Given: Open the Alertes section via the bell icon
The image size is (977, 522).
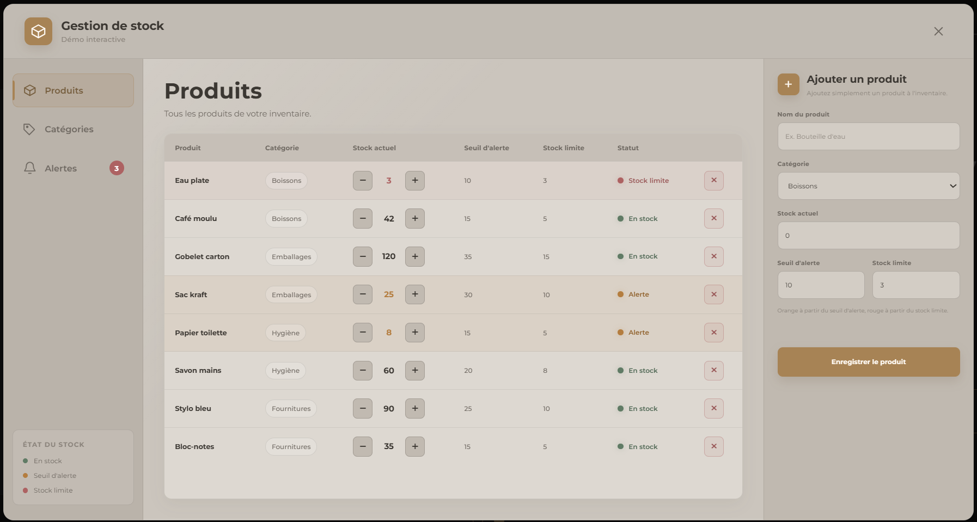Looking at the screenshot, I should point(30,168).
